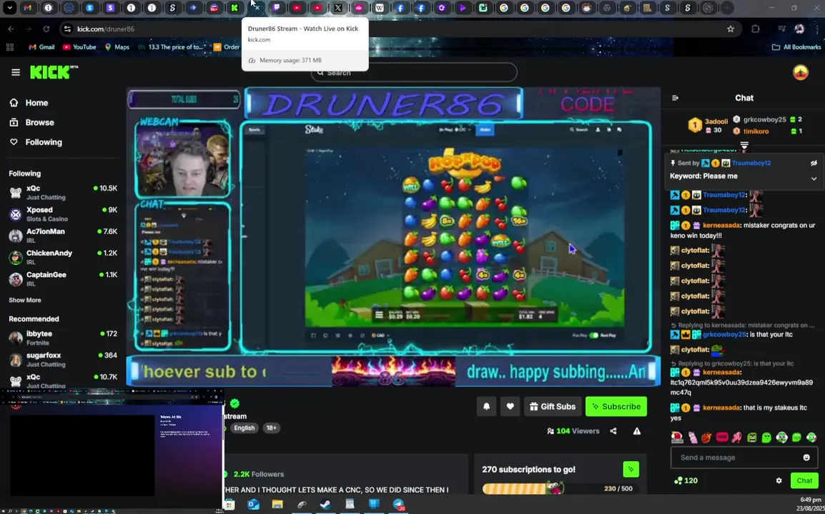Image resolution: width=825 pixels, height=514 pixels.
Task: Switch to the Gmail browser tab
Action: 27,8
